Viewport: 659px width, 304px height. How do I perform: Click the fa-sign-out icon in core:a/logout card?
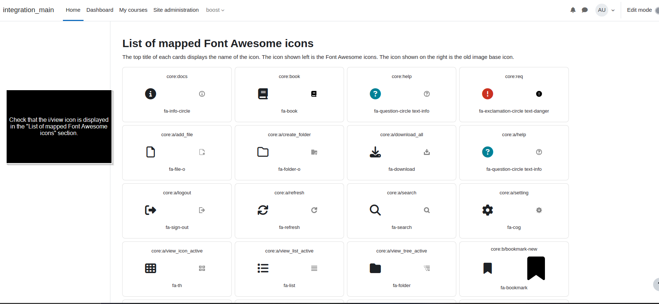[150, 210]
